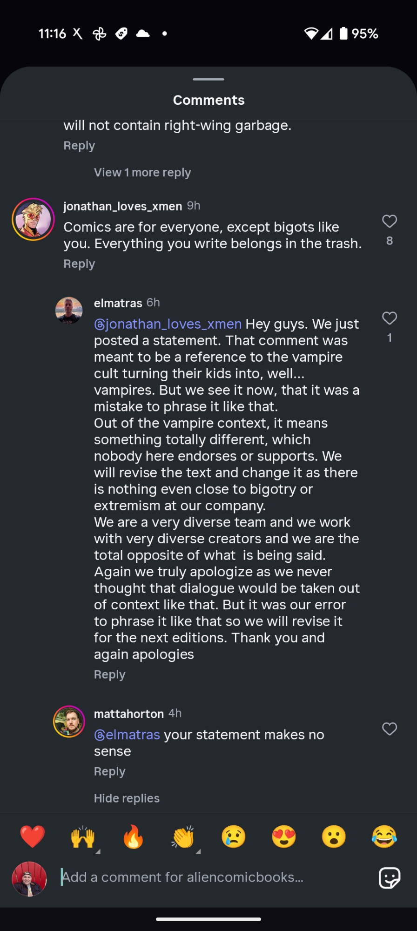417x931 pixels.
Task: Like elmatras's apology comment
Action: (390, 318)
